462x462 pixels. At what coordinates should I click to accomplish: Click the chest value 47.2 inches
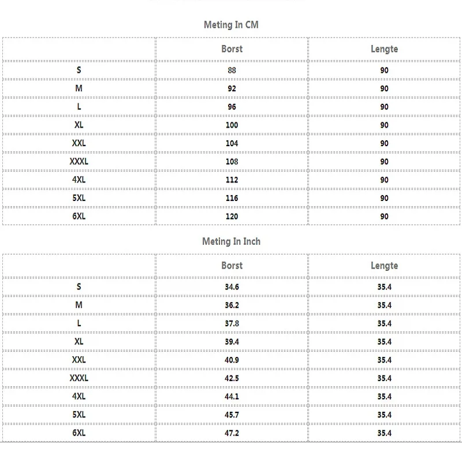coord(232,433)
